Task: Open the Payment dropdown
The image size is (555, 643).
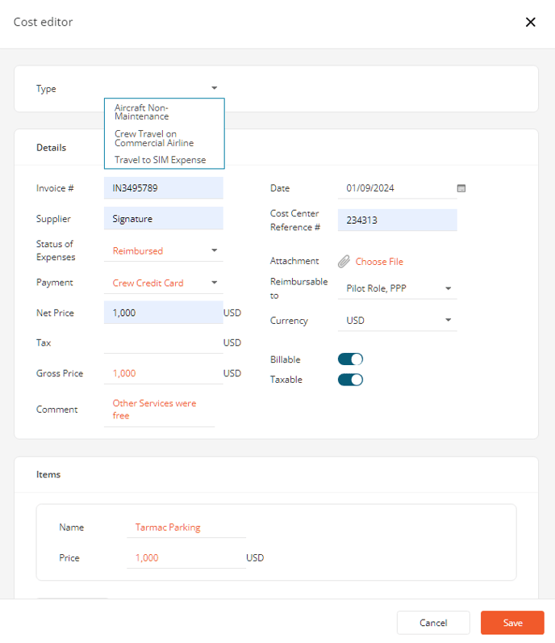Action: (164, 283)
